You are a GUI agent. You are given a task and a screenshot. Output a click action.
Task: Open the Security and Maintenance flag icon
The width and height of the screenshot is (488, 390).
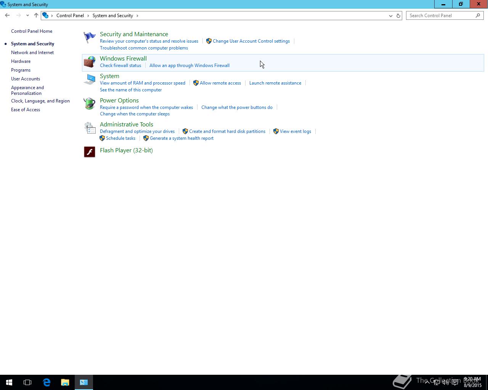click(x=89, y=37)
